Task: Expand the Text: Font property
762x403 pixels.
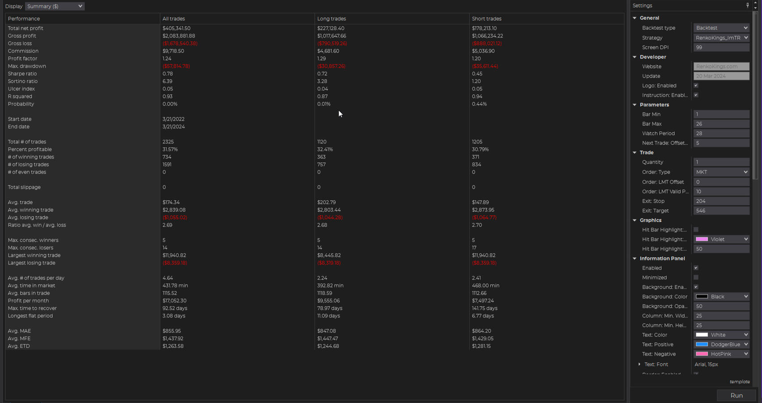Action: tap(639, 364)
